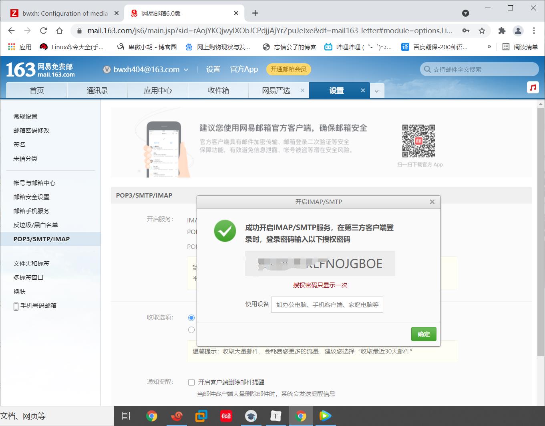The image size is (545, 426).
Task: Open 邮箱安全设置 in the sidebar
Action: 31,197
